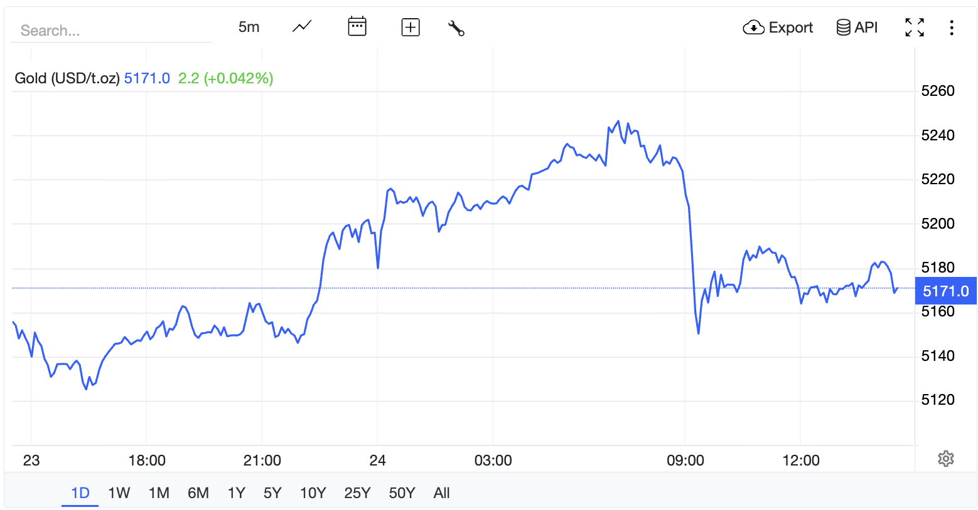978x510 pixels.
Task: Choose the 1Y time range
Action: pyautogui.click(x=236, y=493)
